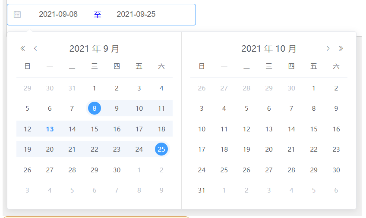Go to previous month using left arrow
This screenshot has height=218, width=366.
click(35, 49)
